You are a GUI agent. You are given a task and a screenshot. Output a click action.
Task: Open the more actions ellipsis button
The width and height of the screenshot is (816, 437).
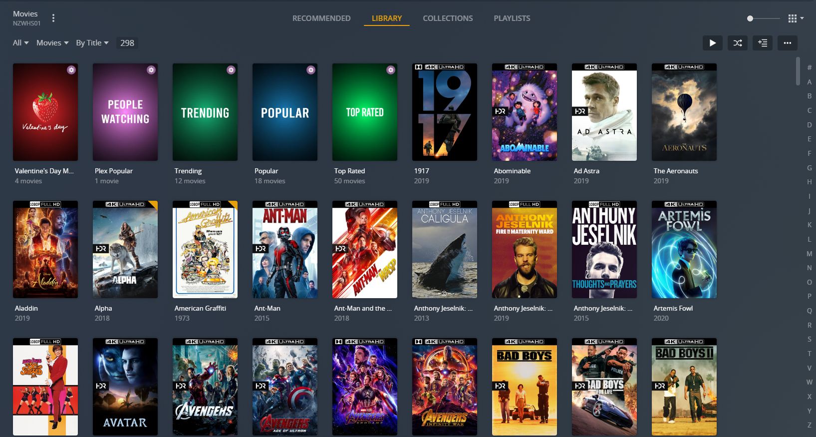pyautogui.click(x=787, y=43)
